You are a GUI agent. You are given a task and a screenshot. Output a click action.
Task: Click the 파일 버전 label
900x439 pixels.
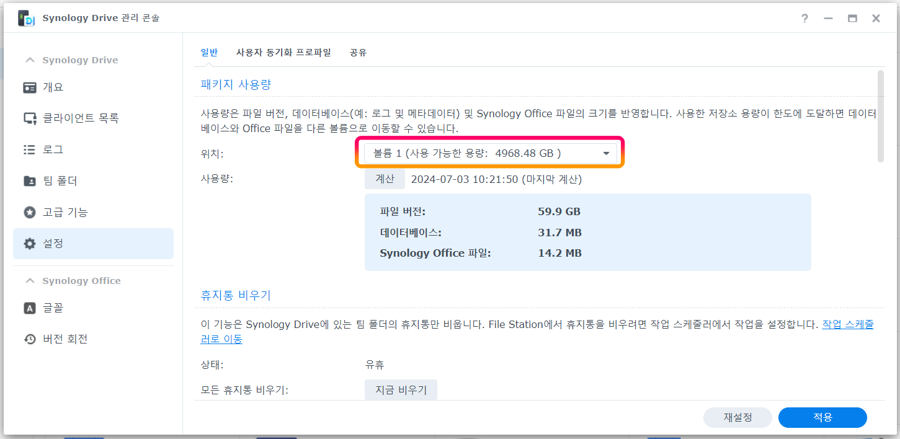point(403,211)
